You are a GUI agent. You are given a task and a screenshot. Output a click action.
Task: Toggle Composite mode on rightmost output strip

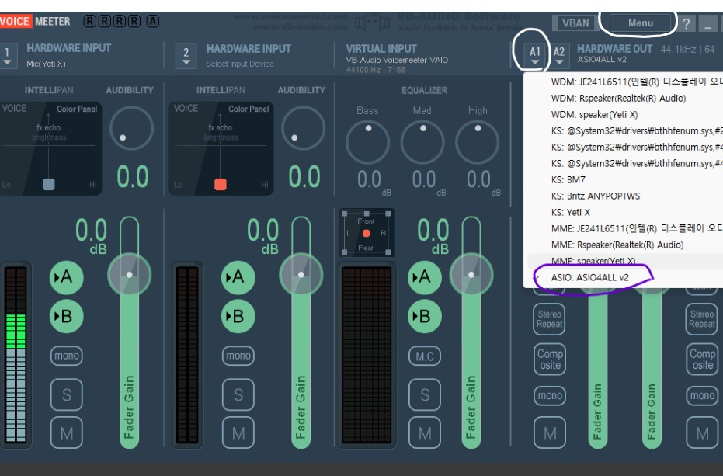coord(702,360)
